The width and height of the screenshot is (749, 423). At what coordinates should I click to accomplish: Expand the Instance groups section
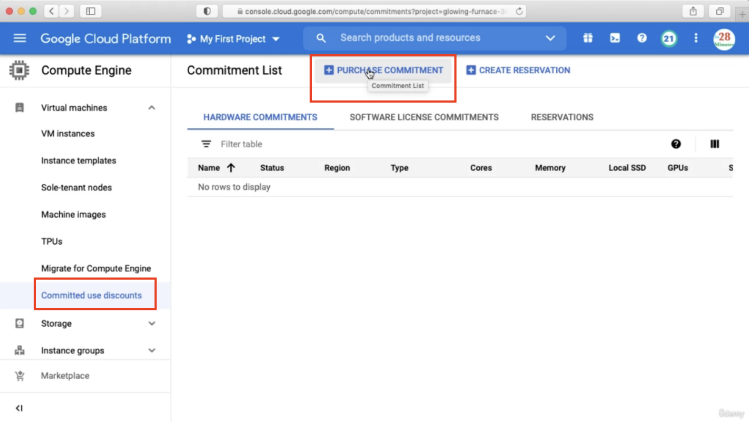click(152, 351)
